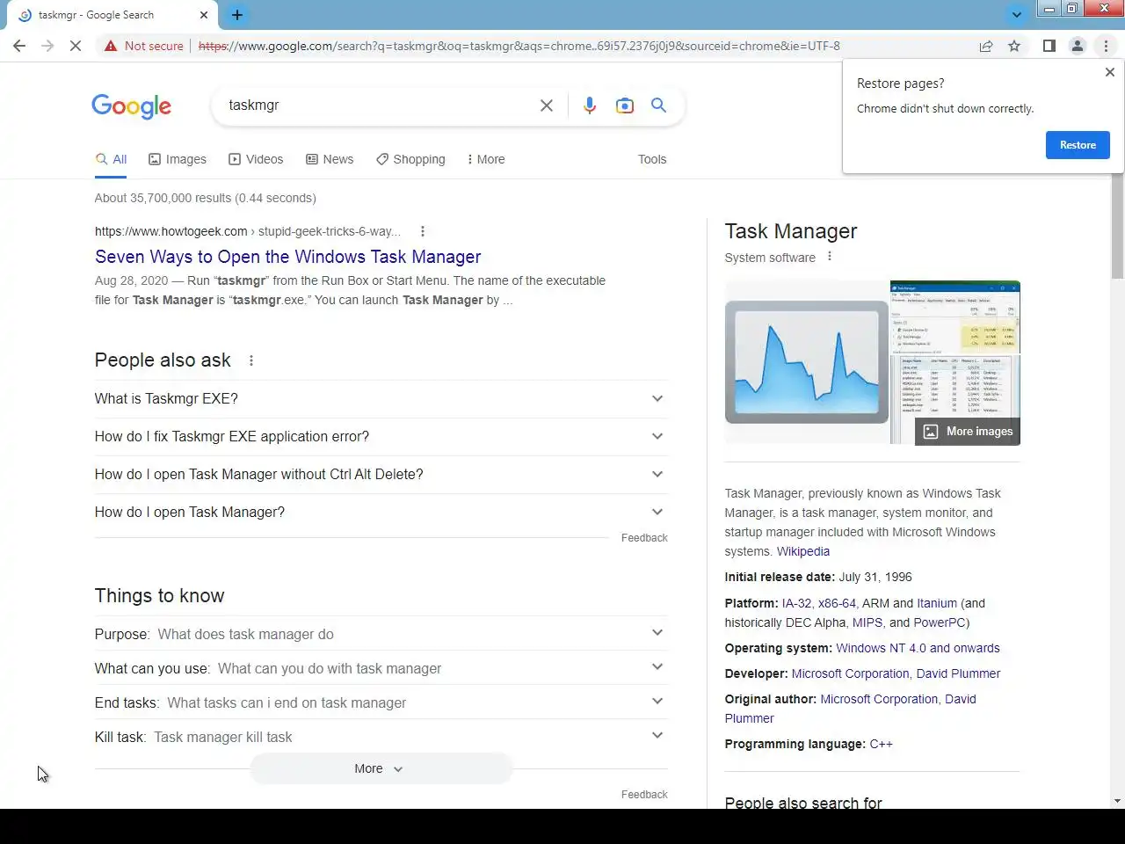1125x844 pixels.
Task: Expand What can you use row
Action: coord(381,668)
